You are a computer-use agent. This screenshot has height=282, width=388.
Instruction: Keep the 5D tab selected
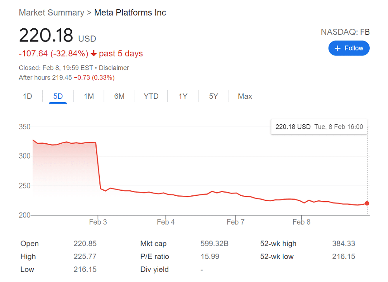(x=57, y=96)
